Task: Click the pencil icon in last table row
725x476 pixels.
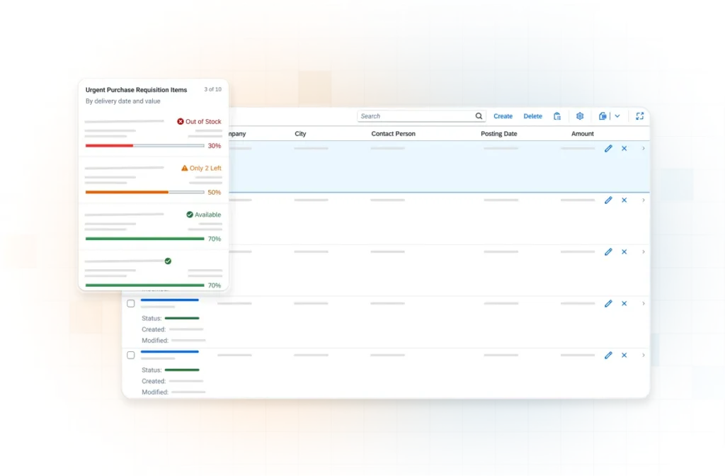Action: [x=608, y=356]
